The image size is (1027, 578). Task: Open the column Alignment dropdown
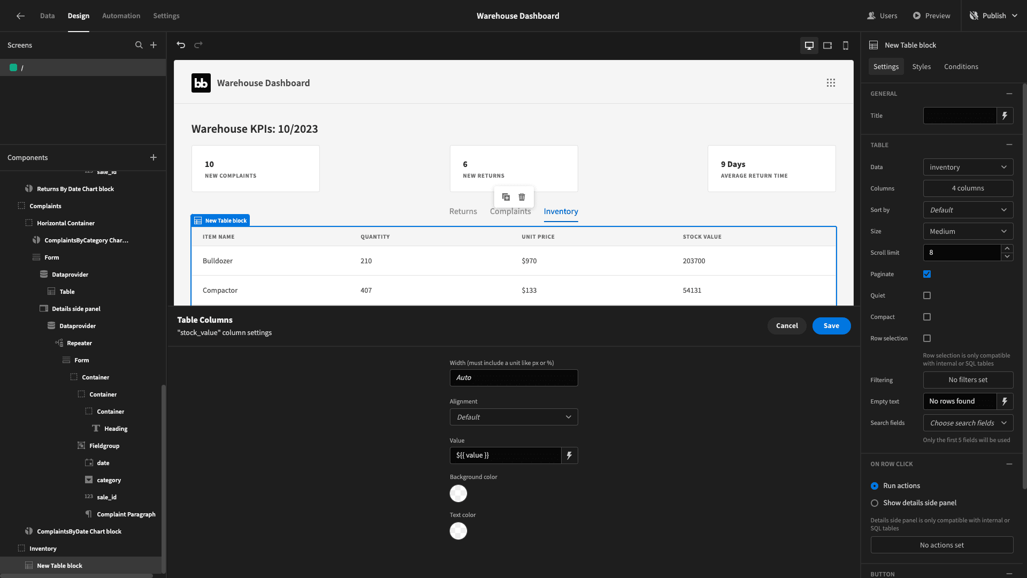(x=514, y=417)
